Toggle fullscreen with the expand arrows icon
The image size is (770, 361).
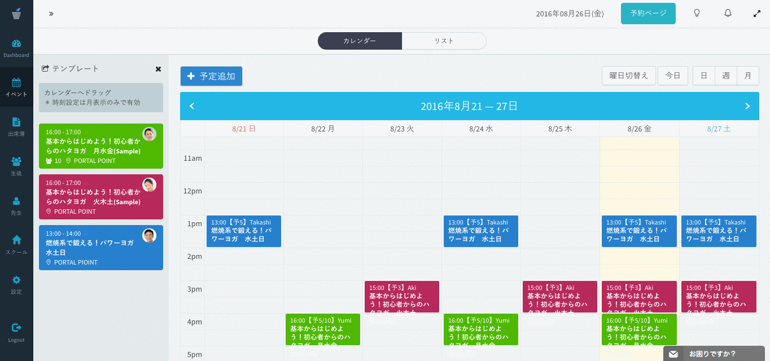click(757, 14)
